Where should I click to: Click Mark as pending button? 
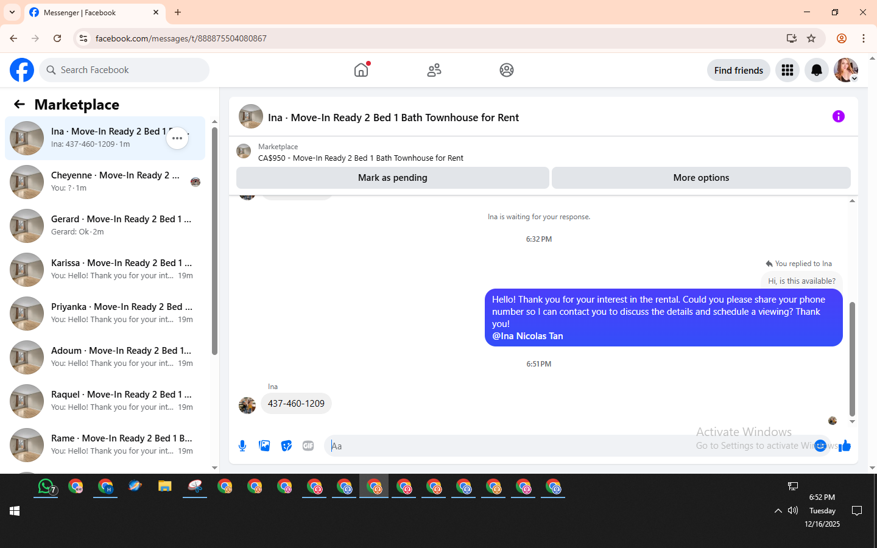click(x=393, y=178)
